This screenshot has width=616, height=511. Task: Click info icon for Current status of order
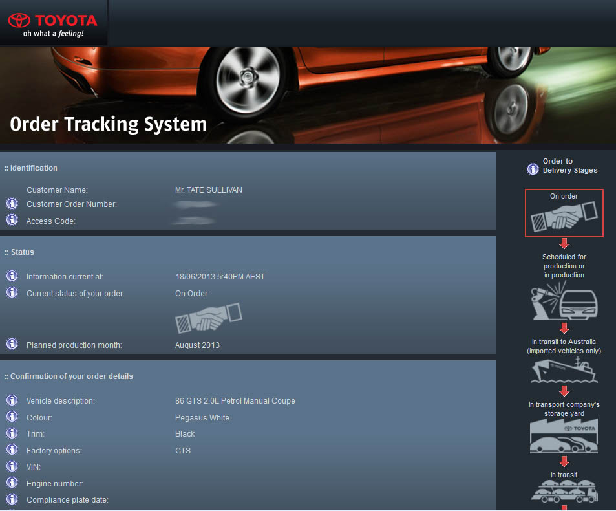click(x=12, y=292)
